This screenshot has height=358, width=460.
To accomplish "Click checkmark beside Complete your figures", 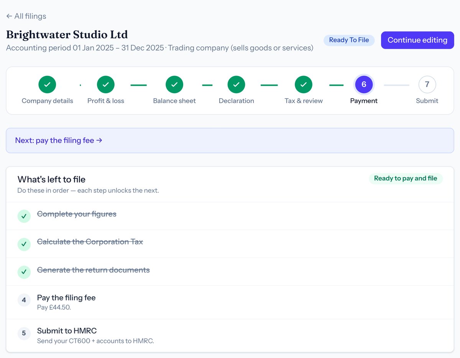I will (x=24, y=216).
